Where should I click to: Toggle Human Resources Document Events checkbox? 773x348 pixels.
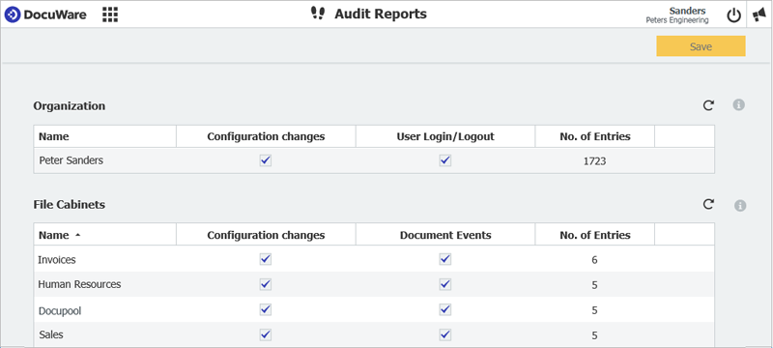coord(445,284)
